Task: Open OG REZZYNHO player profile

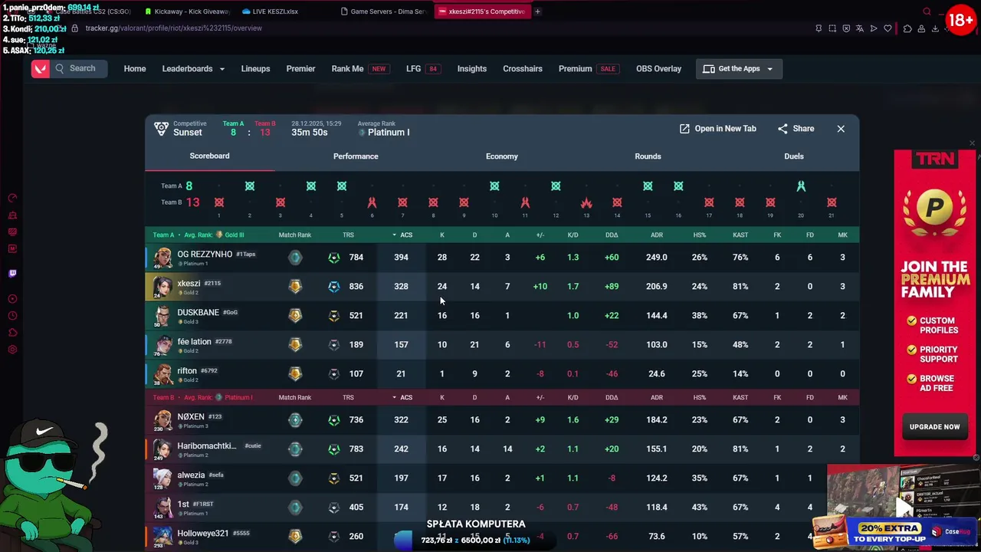Action: [x=205, y=254]
